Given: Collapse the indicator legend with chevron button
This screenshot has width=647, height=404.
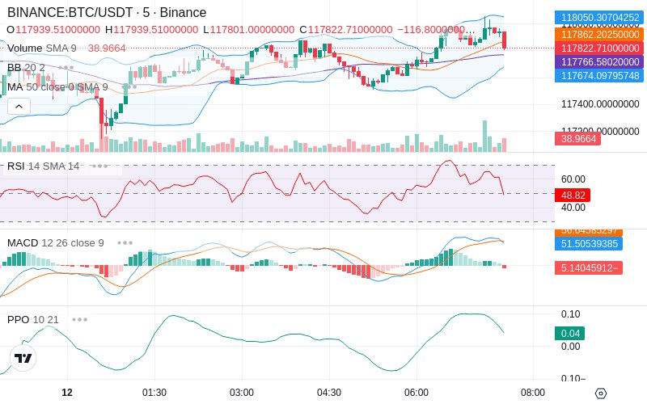Looking at the screenshot, I should [x=19, y=107].
